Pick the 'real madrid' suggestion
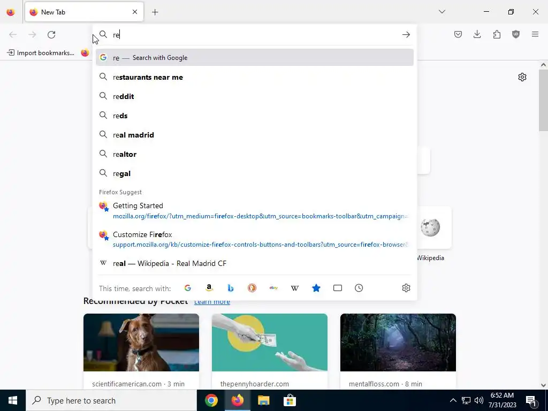This screenshot has height=411, width=548. coord(254,135)
